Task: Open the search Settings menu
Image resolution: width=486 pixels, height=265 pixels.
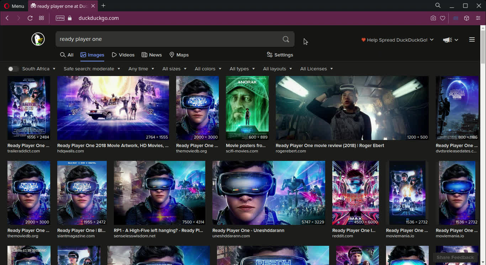Action: pos(280,55)
